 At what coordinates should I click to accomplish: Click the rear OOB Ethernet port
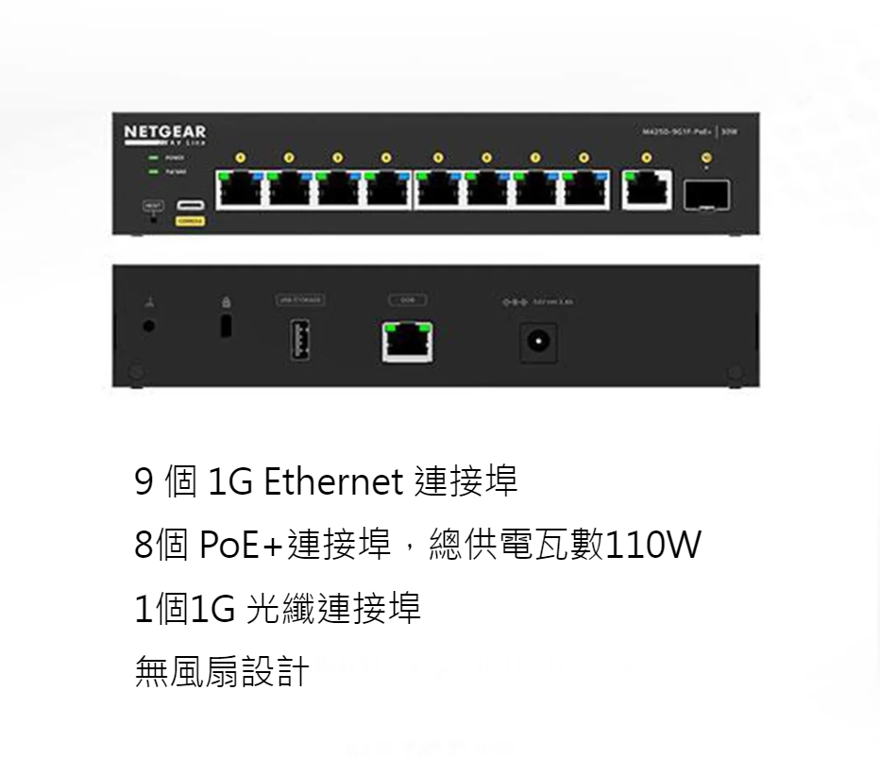[x=408, y=342]
